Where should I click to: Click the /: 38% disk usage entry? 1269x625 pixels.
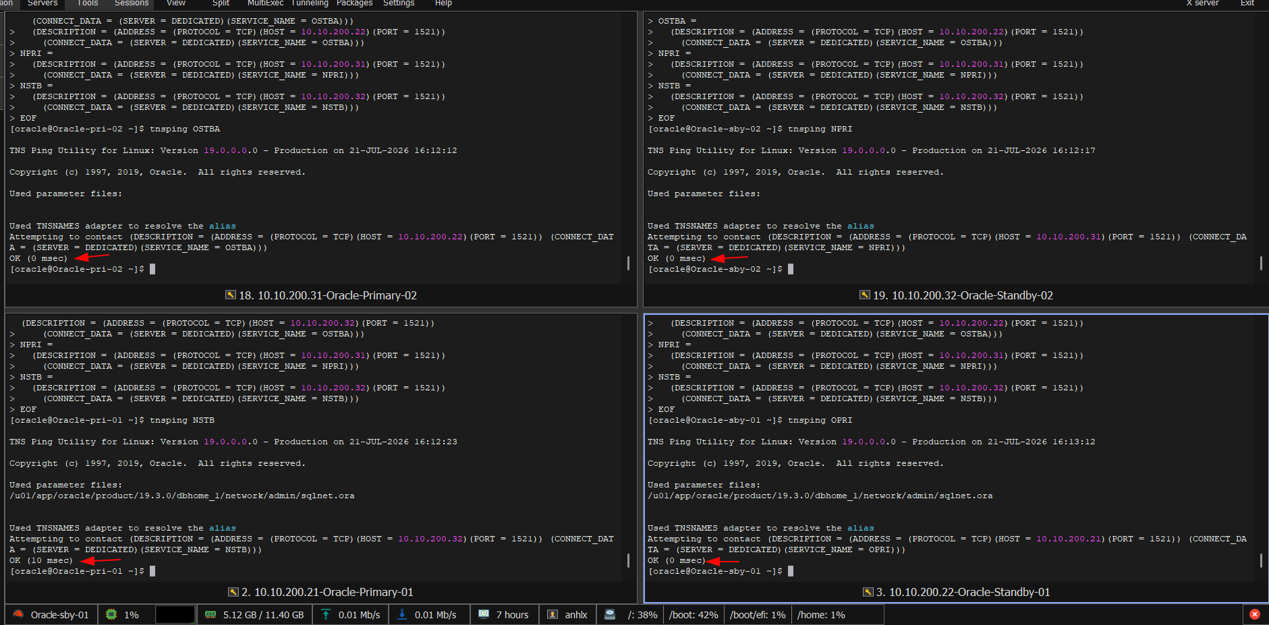(x=642, y=615)
